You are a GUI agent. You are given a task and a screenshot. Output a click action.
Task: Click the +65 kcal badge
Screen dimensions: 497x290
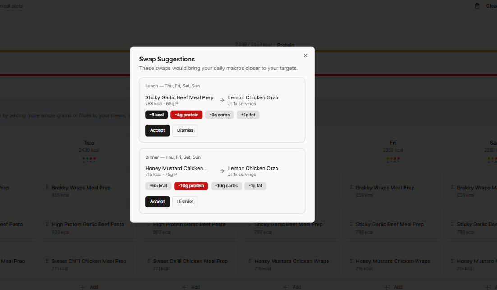tap(158, 186)
